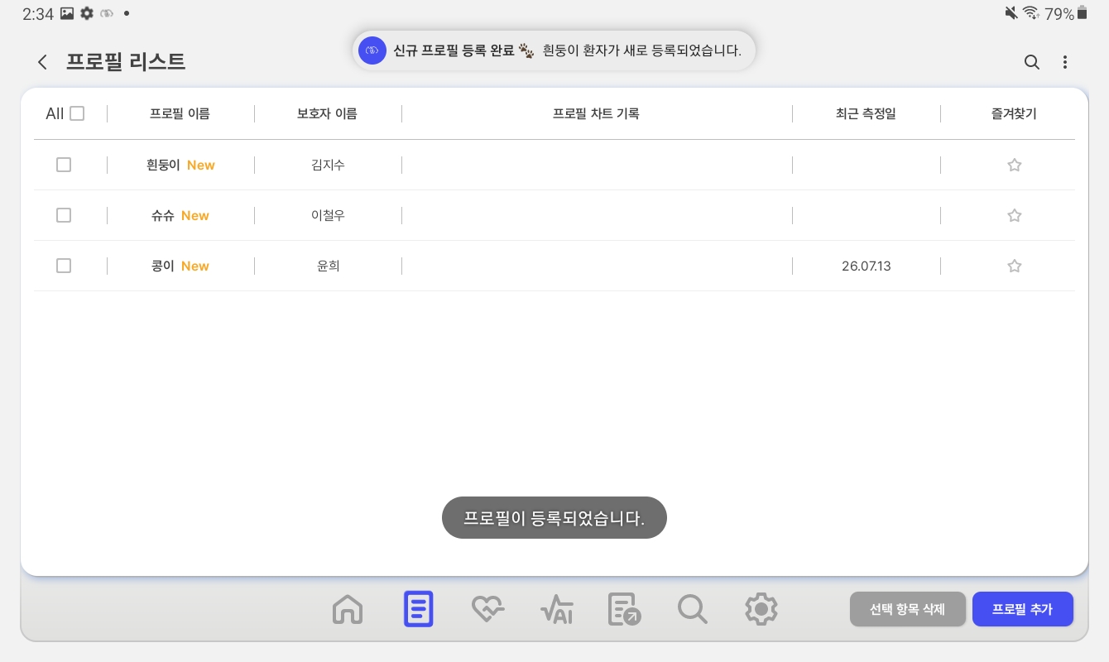Tap the notification app icon in banner
The height and width of the screenshot is (662, 1109).
coord(372,50)
